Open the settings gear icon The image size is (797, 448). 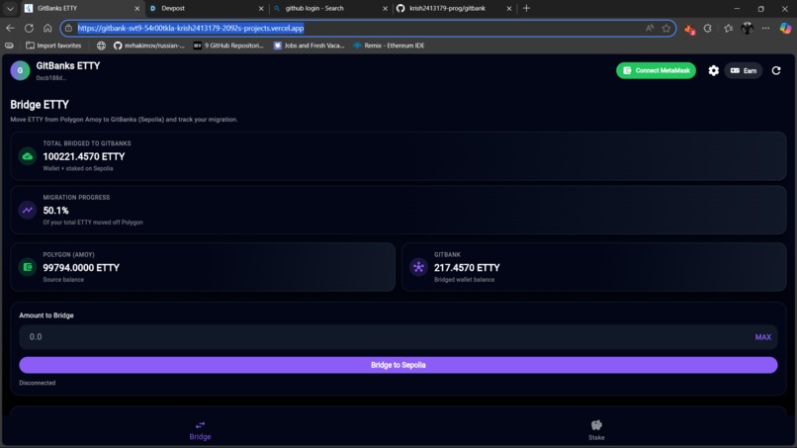point(714,70)
